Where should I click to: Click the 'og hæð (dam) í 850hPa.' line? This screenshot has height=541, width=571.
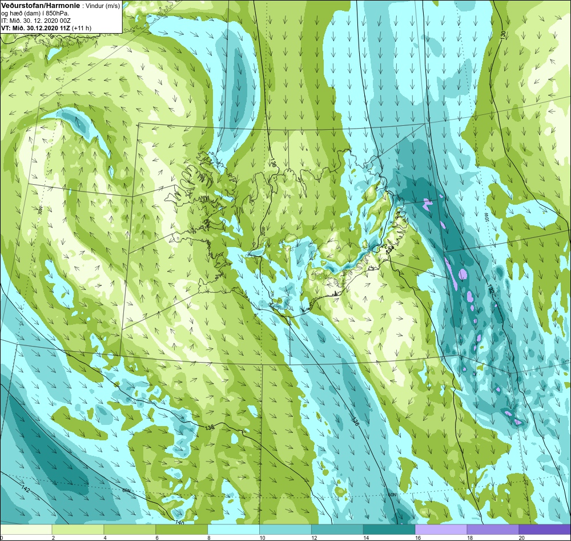pos(35,14)
